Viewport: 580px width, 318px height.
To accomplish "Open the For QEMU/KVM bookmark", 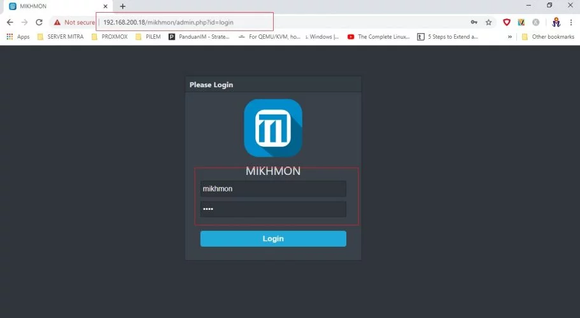I will click(x=269, y=36).
